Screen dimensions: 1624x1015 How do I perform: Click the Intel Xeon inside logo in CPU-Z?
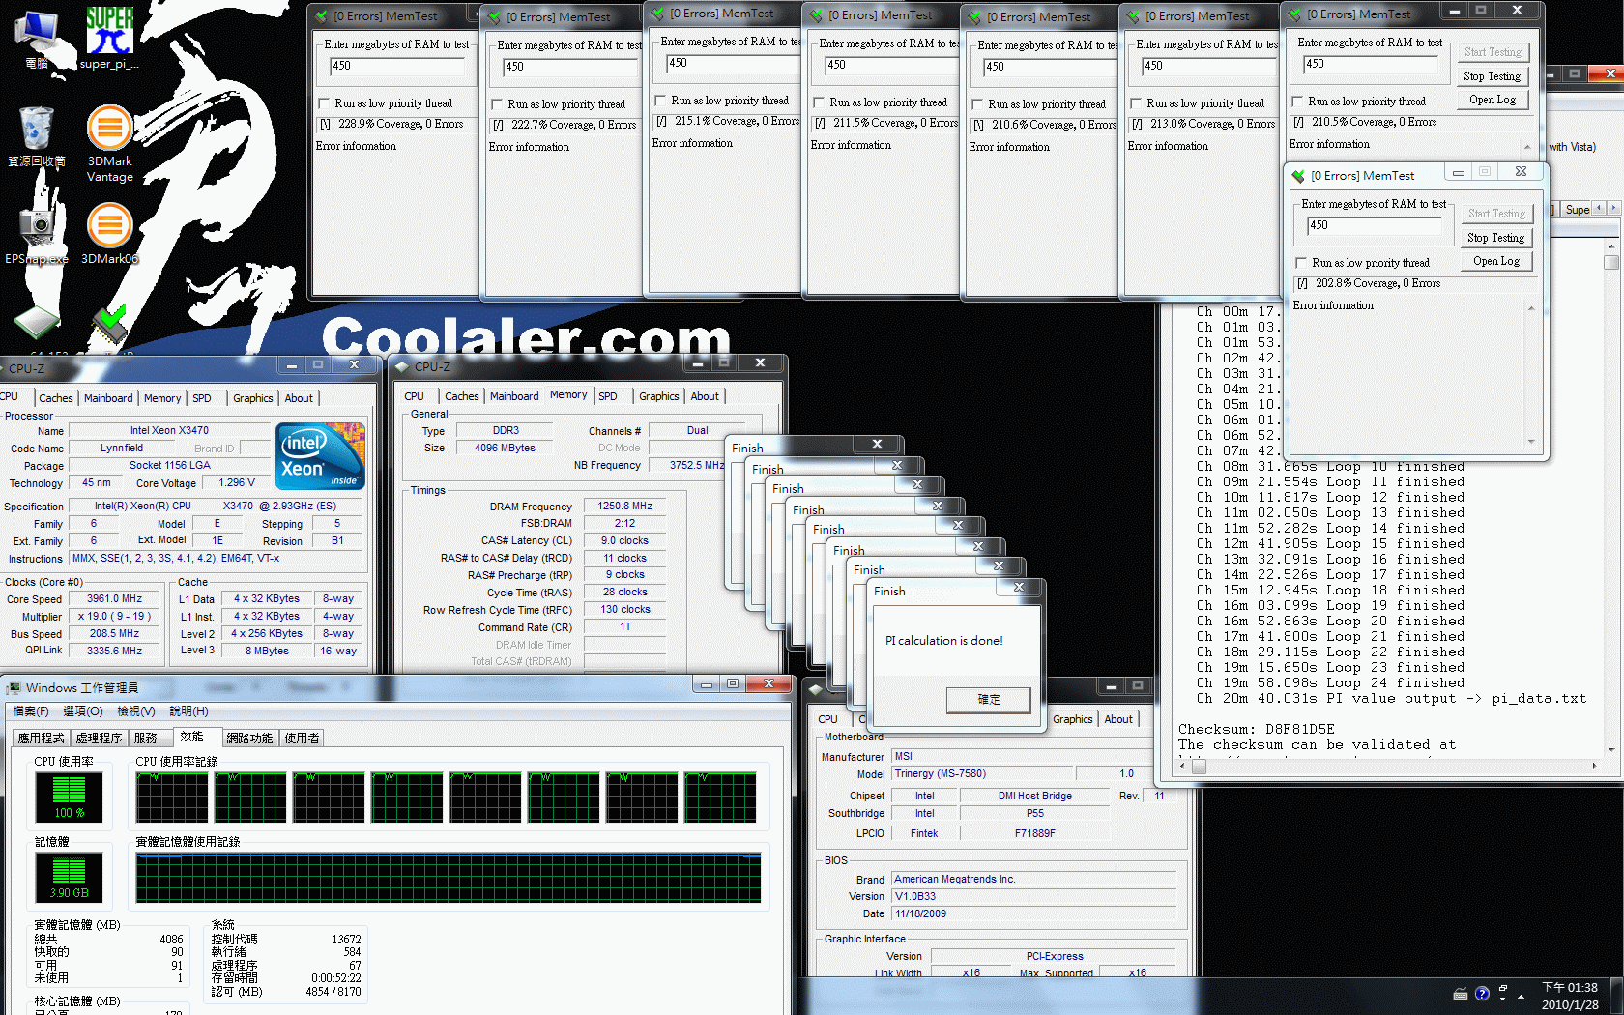320,456
